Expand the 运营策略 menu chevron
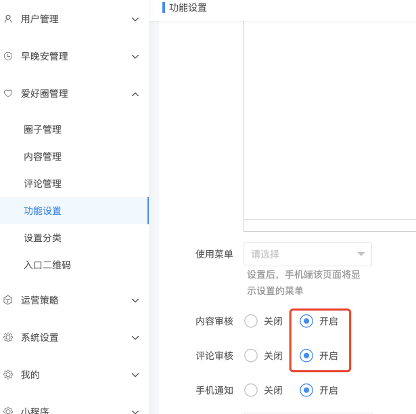Image resolution: width=416 pixels, height=414 pixels. [x=135, y=301]
